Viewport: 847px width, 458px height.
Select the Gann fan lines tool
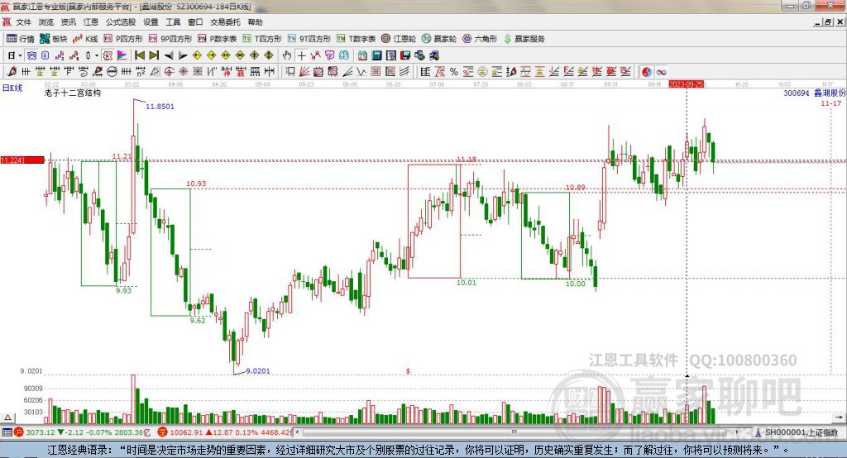(x=304, y=71)
